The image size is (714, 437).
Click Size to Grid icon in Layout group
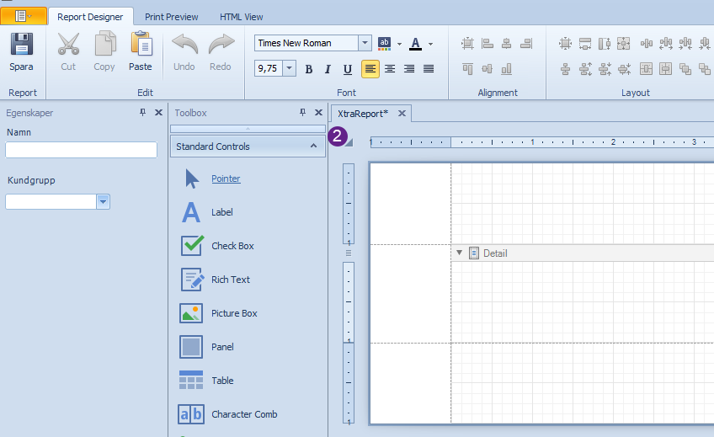[565, 44]
